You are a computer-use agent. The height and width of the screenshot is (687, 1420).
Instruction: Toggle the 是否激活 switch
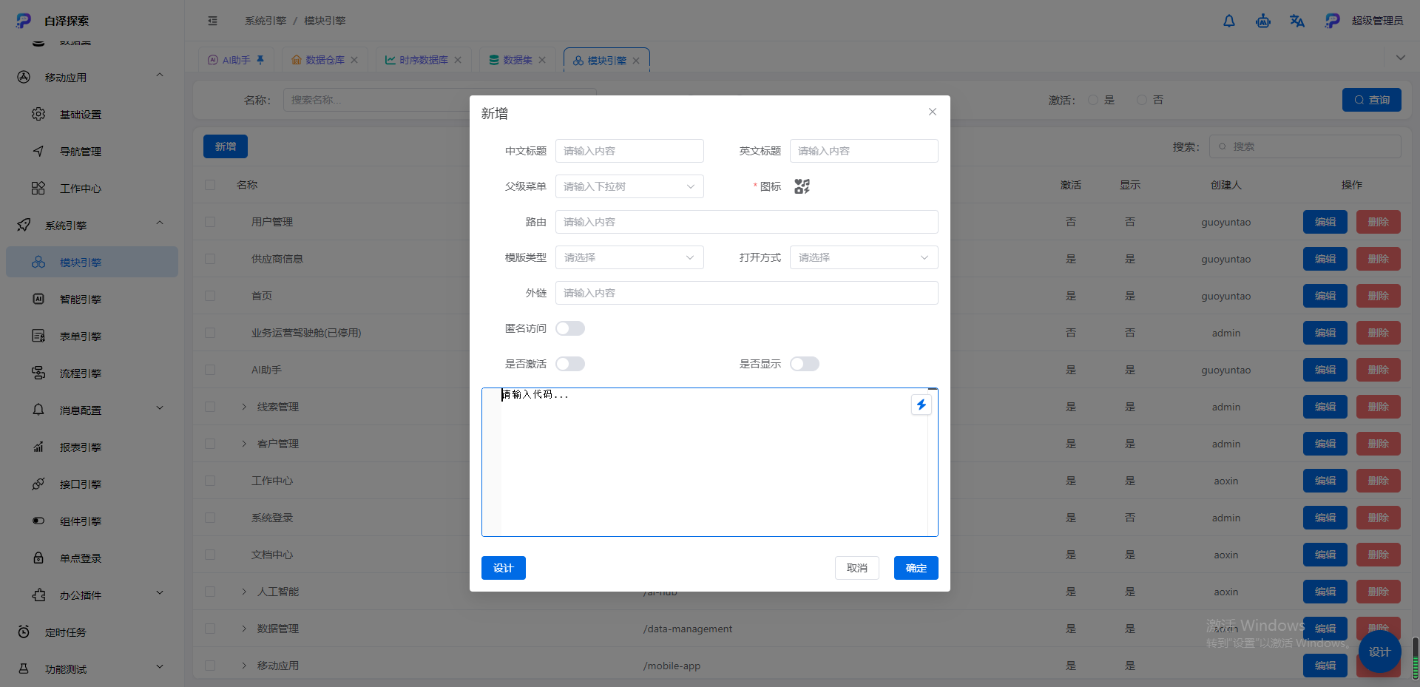coord(570,364)
